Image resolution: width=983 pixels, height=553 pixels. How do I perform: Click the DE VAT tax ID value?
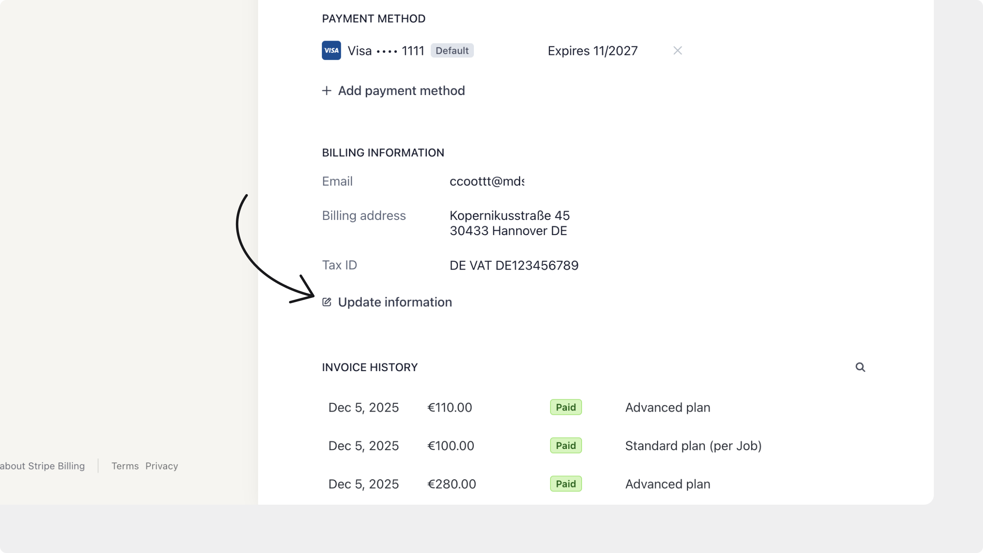click(514, 265)
